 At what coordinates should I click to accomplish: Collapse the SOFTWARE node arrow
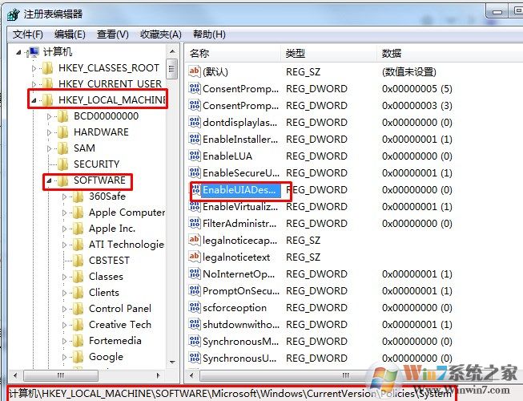point(50,180)
